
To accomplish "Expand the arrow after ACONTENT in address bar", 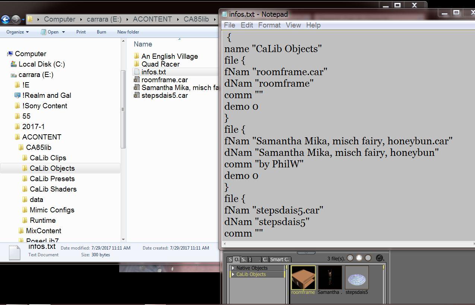I will pyautogui.click(x=178, y=19).
